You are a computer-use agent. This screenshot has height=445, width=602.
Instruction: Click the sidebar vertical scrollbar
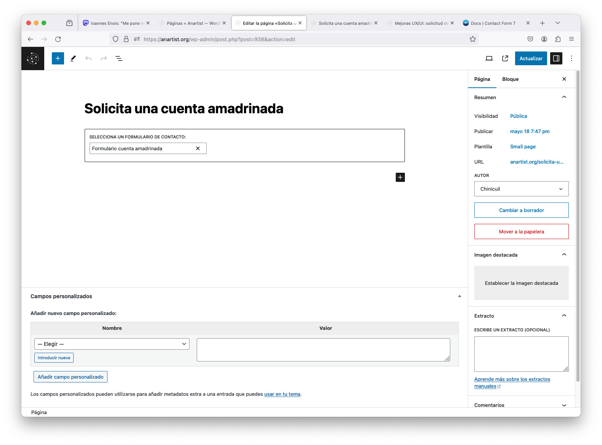[x=578, y=226]
